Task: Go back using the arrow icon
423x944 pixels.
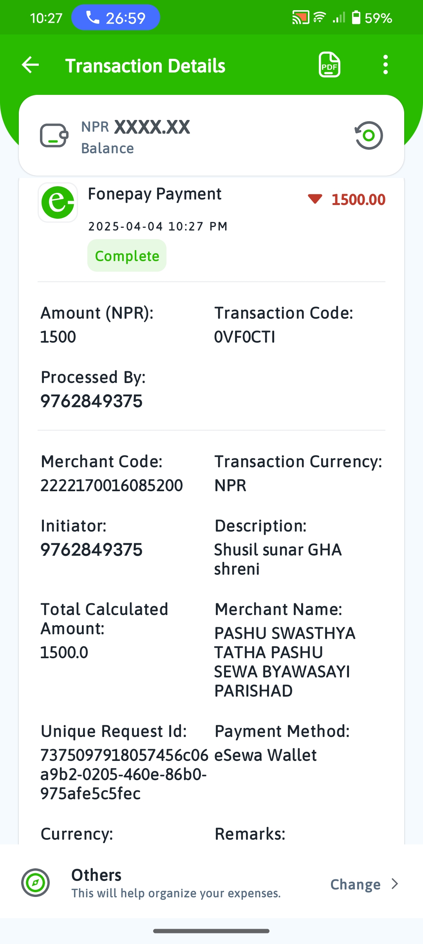Action: pyautogui.click(x=30, y=65)
